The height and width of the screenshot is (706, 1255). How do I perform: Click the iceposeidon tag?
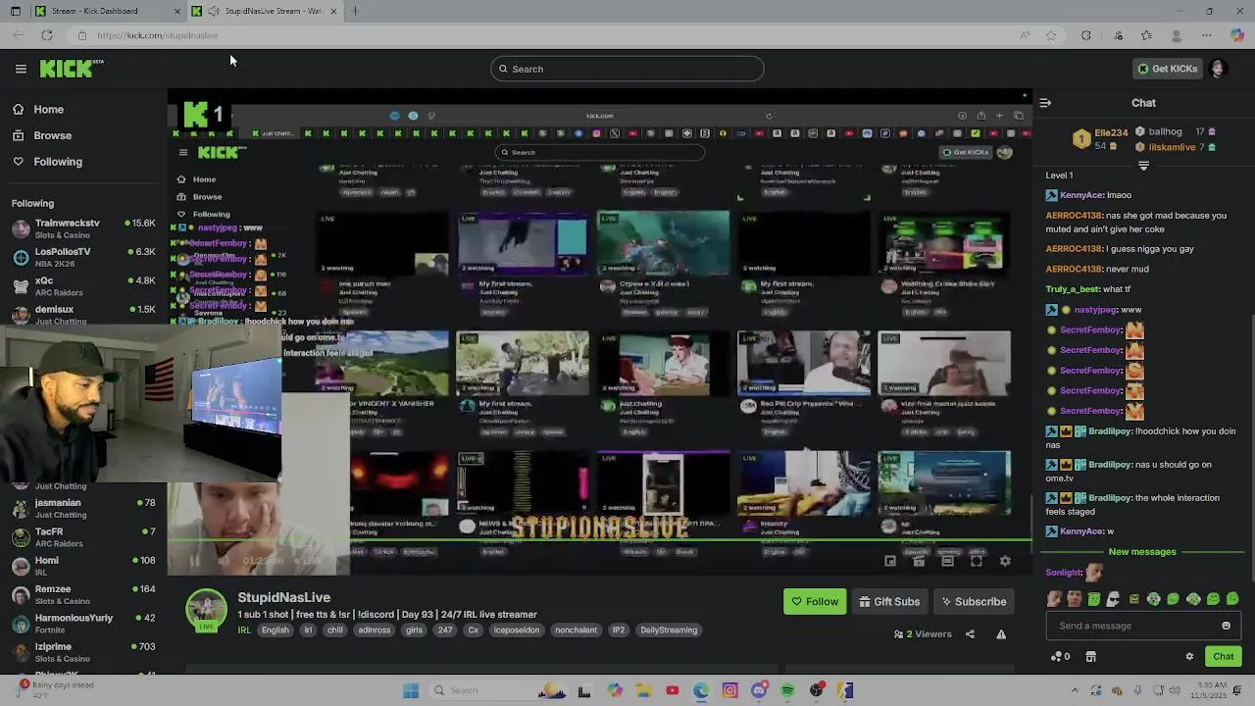tap(516, 630)
